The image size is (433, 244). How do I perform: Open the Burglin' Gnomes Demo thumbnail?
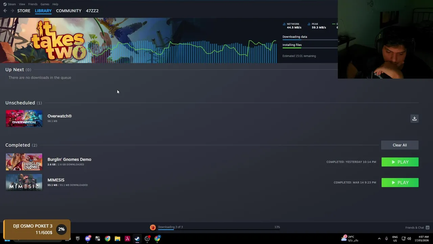coord(24,162)
